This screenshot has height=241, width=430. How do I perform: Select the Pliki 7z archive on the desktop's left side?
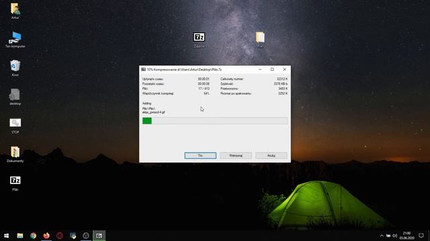(15, 183)
